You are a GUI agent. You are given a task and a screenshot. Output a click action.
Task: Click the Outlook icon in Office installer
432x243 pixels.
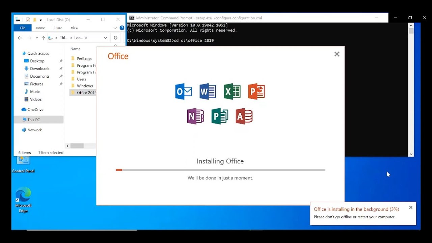184,91
